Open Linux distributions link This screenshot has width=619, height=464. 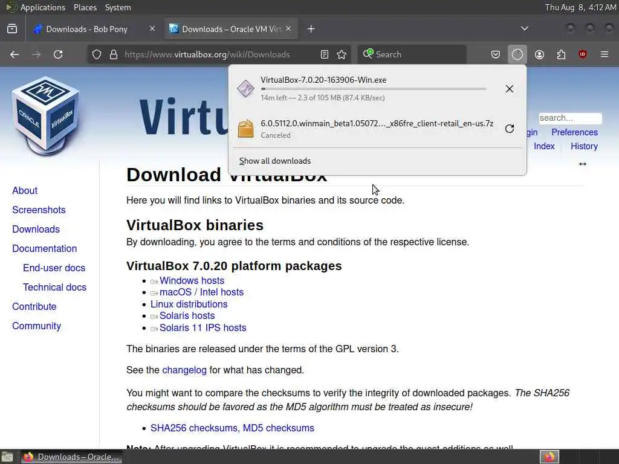tap(189, 304)
